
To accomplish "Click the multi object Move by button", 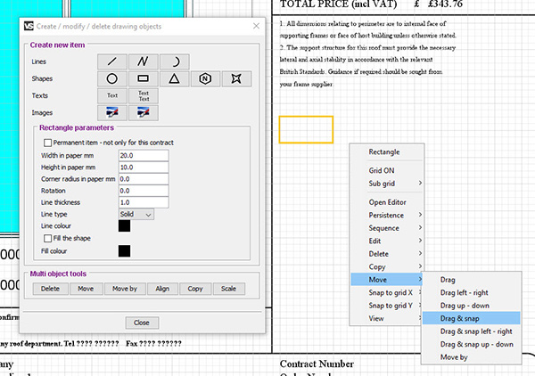I will tap(125, 289).
